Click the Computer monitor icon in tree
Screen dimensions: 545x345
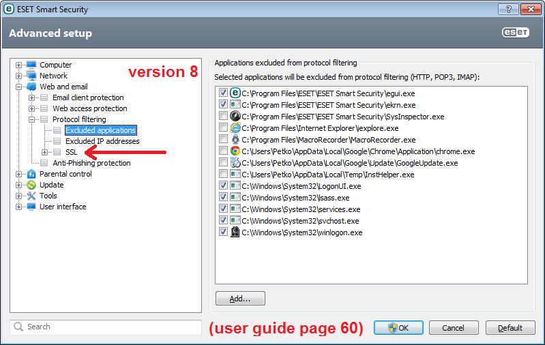(31, 65)
